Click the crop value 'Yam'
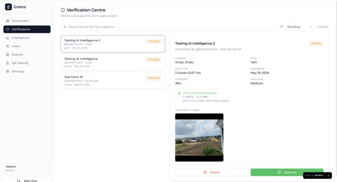This screenshot has height=182, width=337. 254,62
